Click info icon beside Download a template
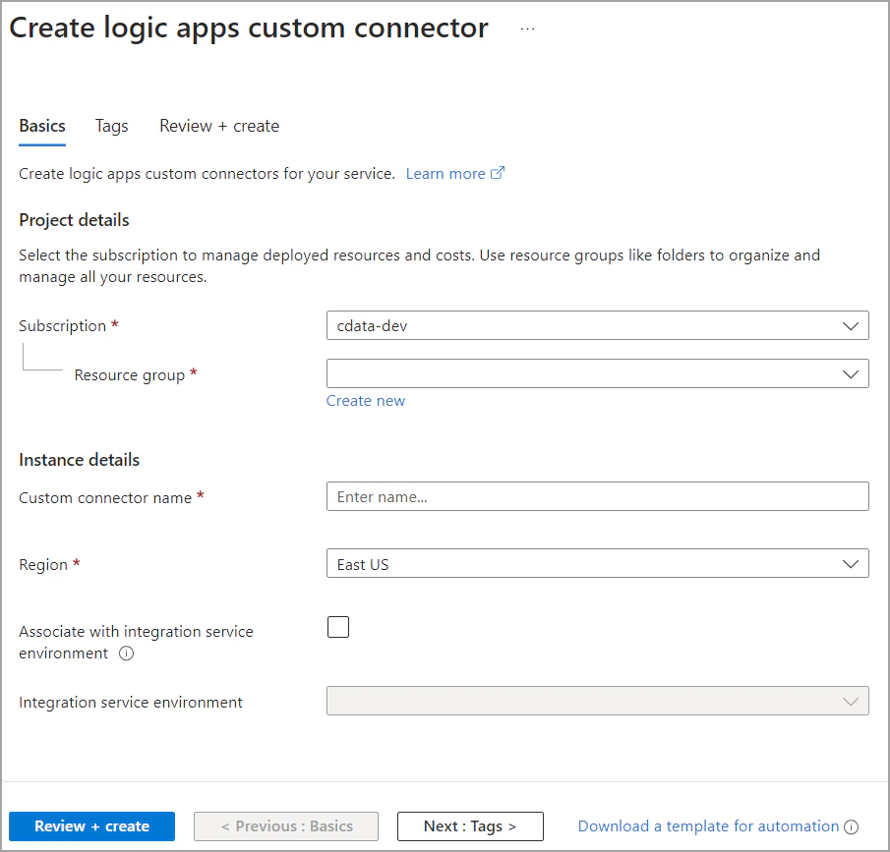 click(x=852, y=827)
